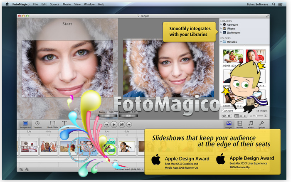Open Spotlight search in menu bar
This screenshot has width=291, height=182.
(x=274, y=4)
